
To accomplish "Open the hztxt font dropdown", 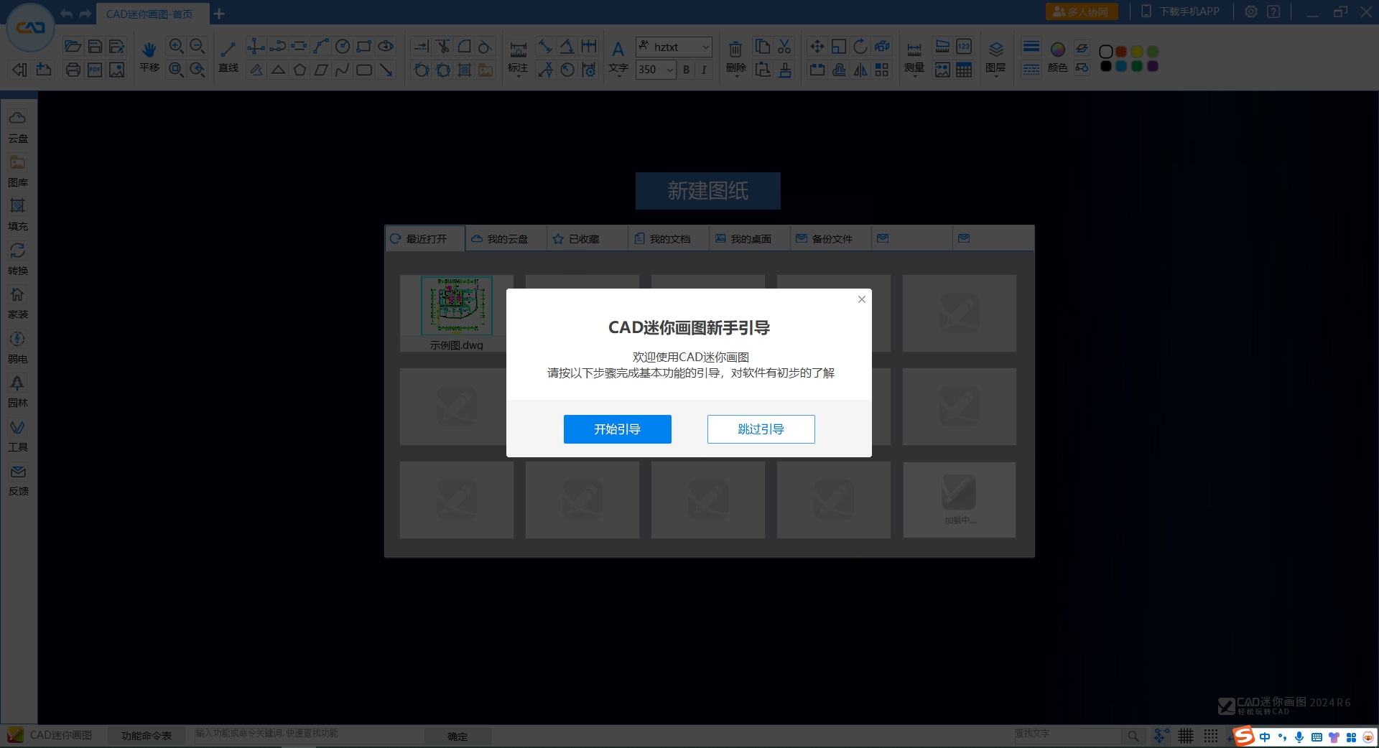I will click(674, 47).
